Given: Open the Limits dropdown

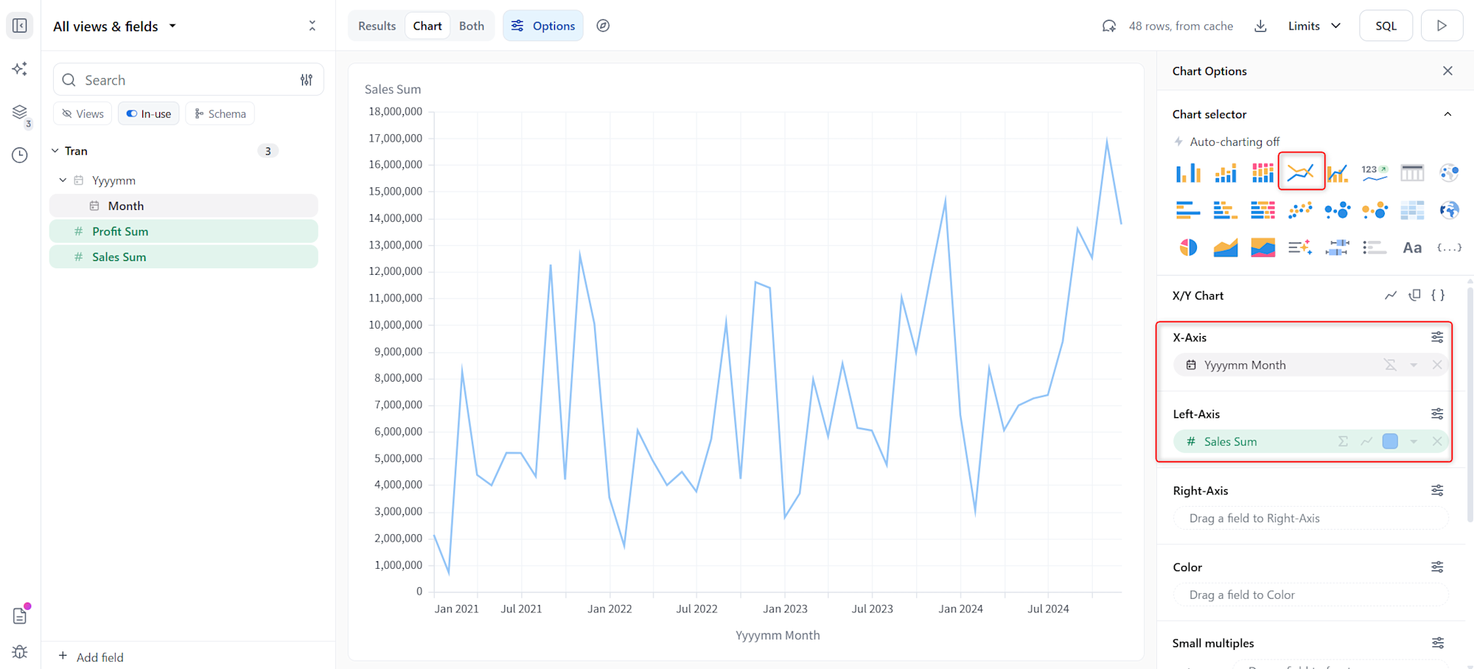Looking at the screenshot, I should pyautogui.click(x=1314, y=26).
